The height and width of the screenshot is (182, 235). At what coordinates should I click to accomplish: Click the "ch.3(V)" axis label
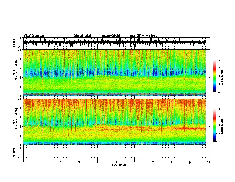[14, 153]
